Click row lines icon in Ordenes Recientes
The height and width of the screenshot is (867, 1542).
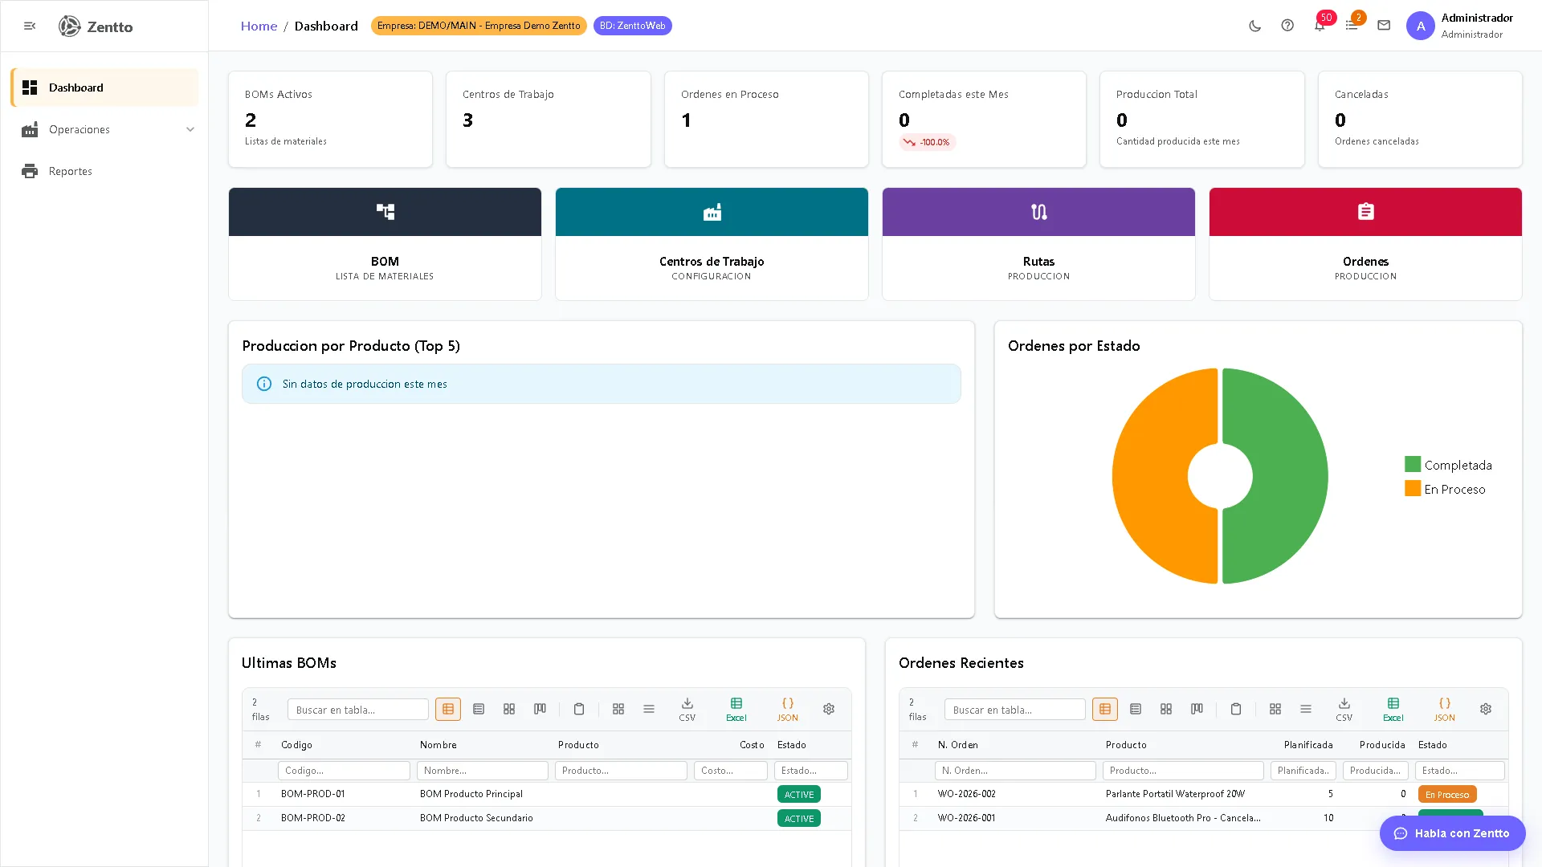pyautogui.click(x=1306, y=709)
